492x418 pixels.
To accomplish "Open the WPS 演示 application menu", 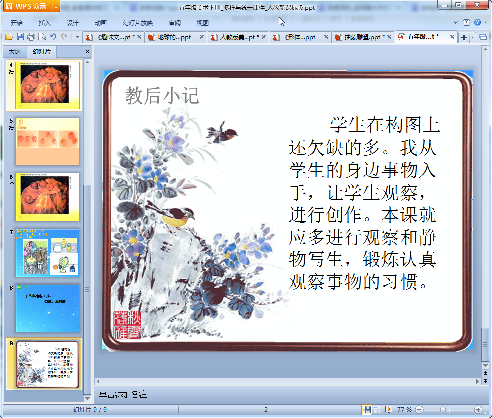I will click(x=27, y=6).
